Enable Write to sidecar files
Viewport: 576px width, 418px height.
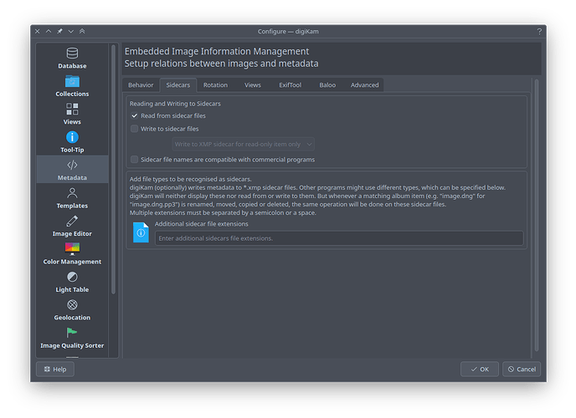coord(135,129)
